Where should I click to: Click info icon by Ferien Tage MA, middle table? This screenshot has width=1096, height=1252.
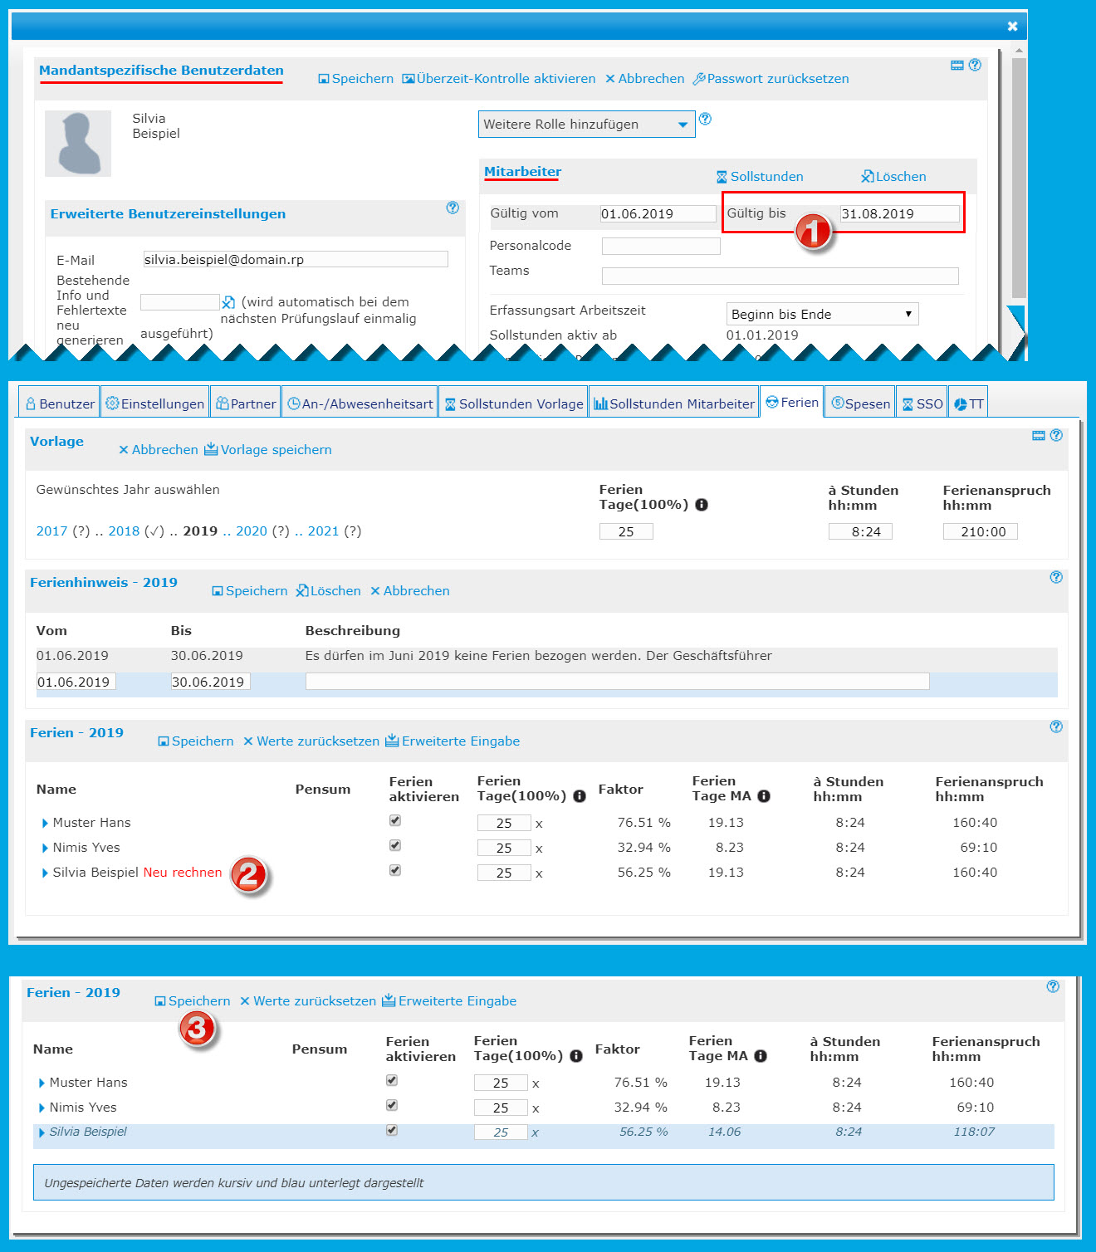coord(764,796)
